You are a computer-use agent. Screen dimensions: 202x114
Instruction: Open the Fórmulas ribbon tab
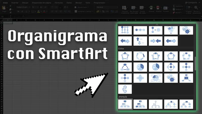point(59,3)
